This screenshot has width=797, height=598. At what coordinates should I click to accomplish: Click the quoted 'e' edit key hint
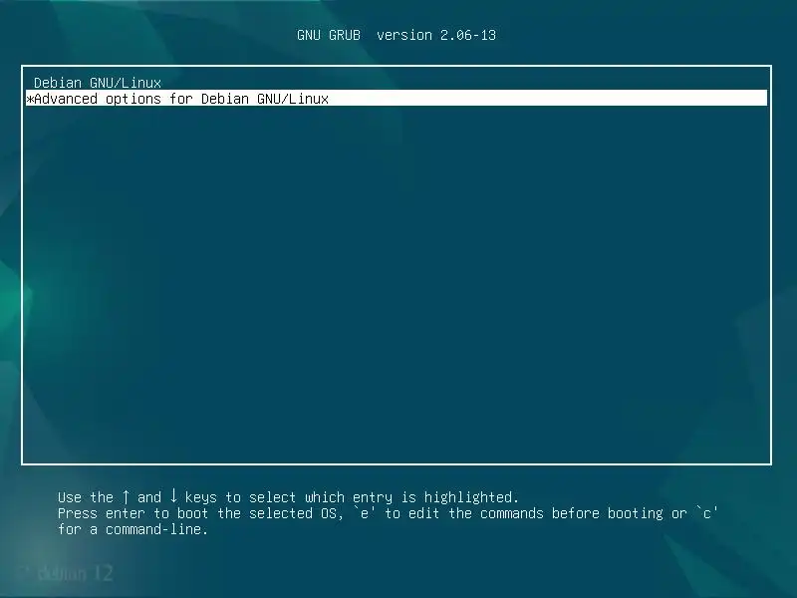click(364, 513)
